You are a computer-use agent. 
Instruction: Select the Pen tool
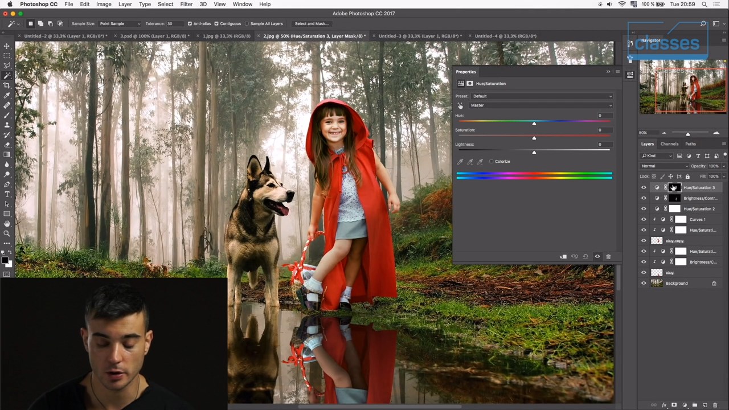click(x=7, y=184)
